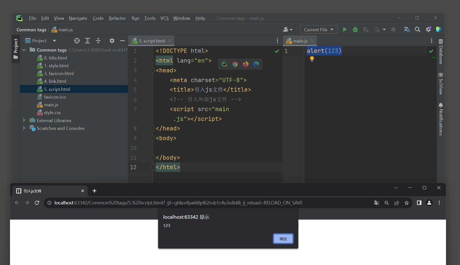
Task: Open browser translate icon in address bar
Action: click(x=377, y=203)
